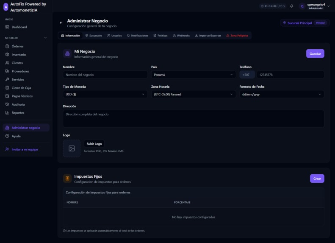Screen dimensions: 335x243
Task: Click the Invitar a mi equipo icon
Action: pyautogui.click(x=7, y=149)
